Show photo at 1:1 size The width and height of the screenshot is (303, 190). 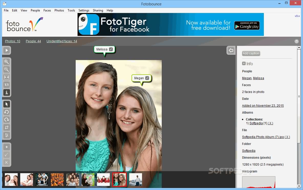point(7,85)
